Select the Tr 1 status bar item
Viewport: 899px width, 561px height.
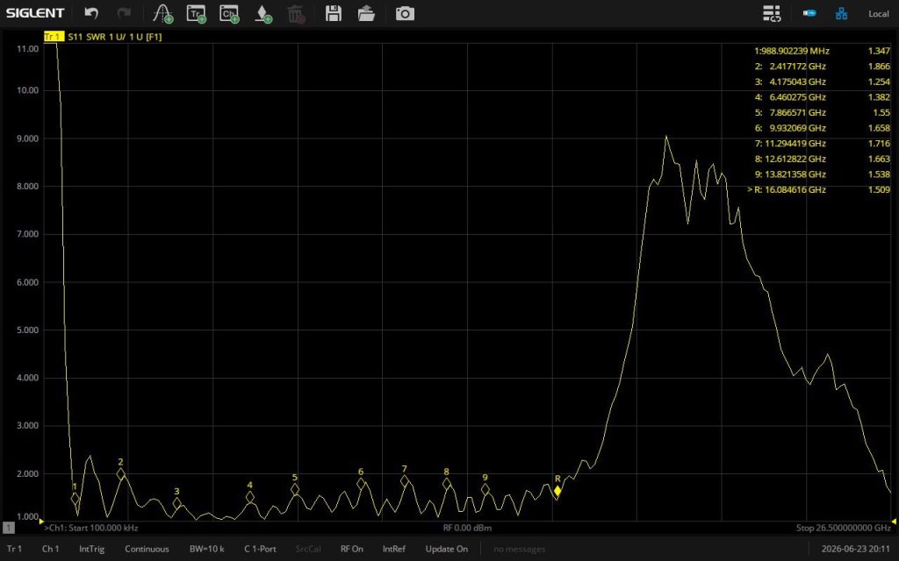point(14,549)
